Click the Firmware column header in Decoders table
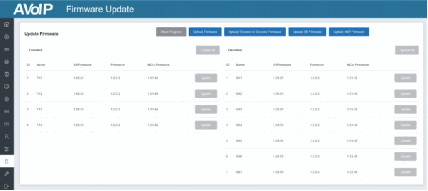 coord(317,65)
